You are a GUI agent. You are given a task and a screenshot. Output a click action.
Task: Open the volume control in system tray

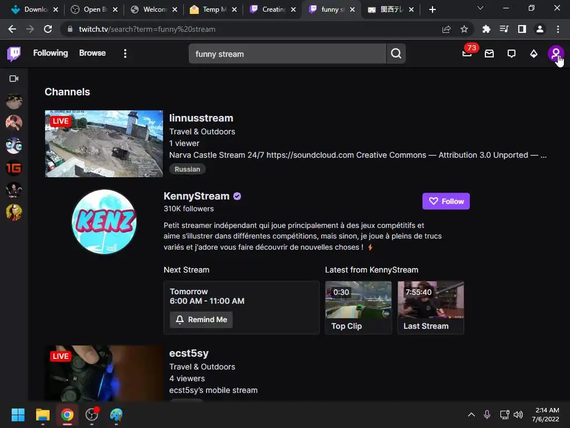point(518,415)
